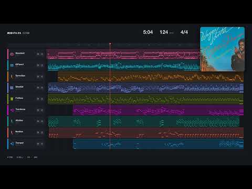
Task: Solo the Fretless track
Action: [x=42, y=99]
